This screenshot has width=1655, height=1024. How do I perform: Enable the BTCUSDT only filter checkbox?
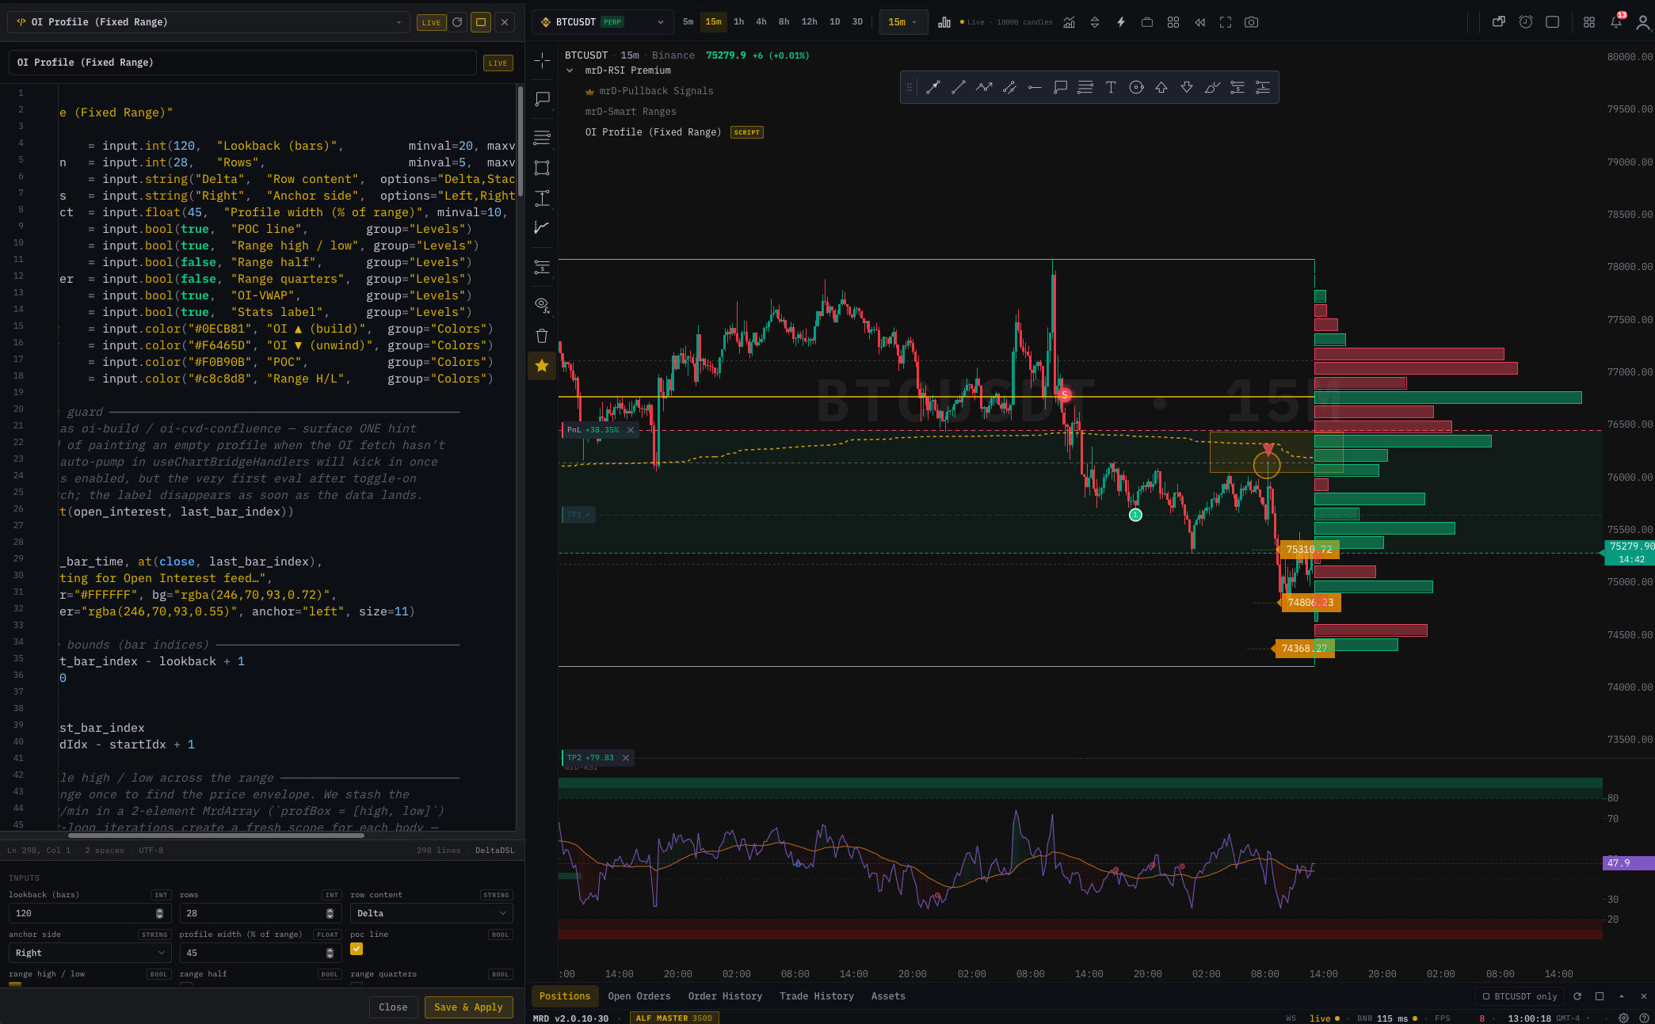(1487, 996)
